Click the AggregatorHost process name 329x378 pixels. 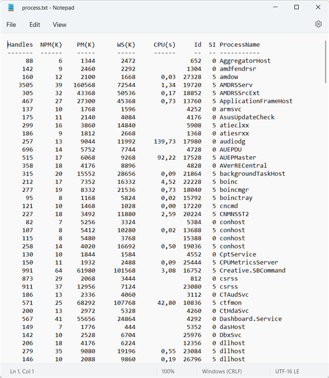coord(245,61)
